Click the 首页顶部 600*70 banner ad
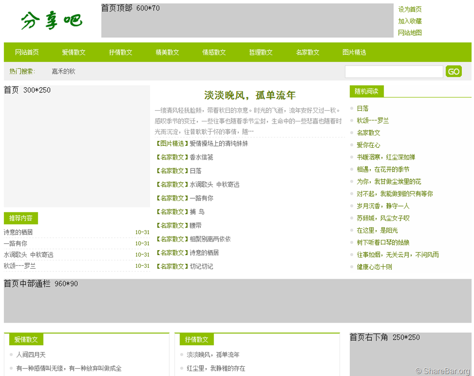This screenshot has width=474, height=376. (x=247, y=21)
